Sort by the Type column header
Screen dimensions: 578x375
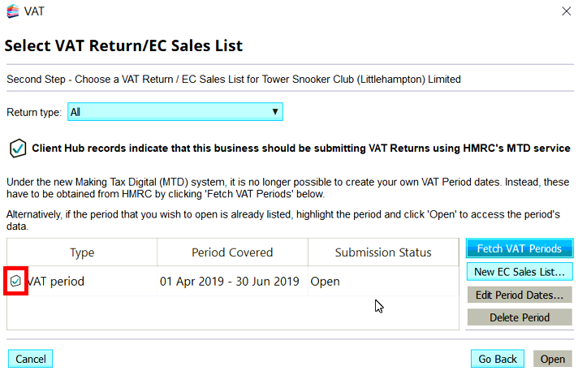(x=82, y=252)
